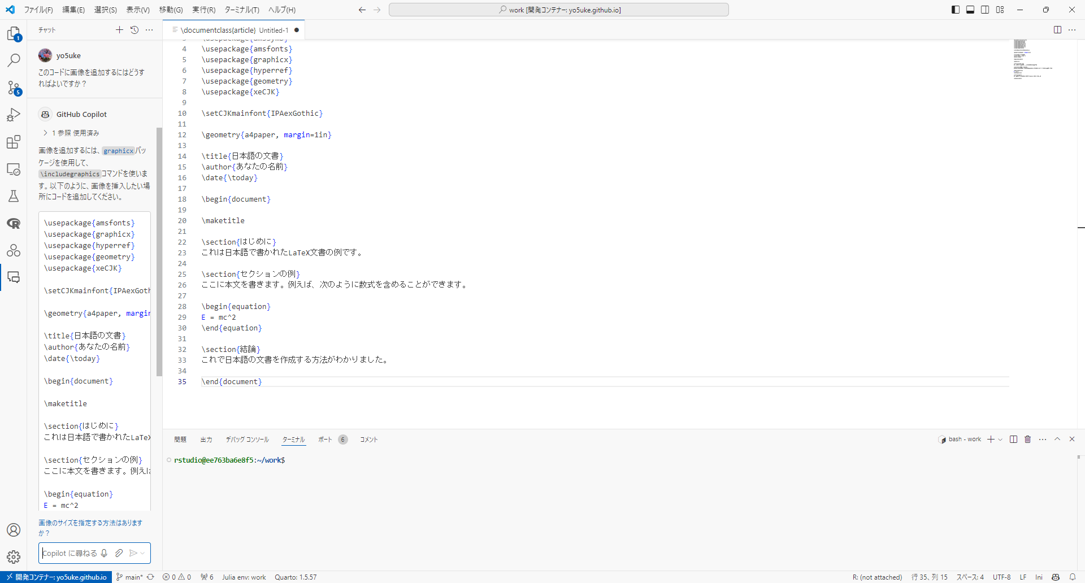Toggle primary sidebar visibility

tap(956, 10)
